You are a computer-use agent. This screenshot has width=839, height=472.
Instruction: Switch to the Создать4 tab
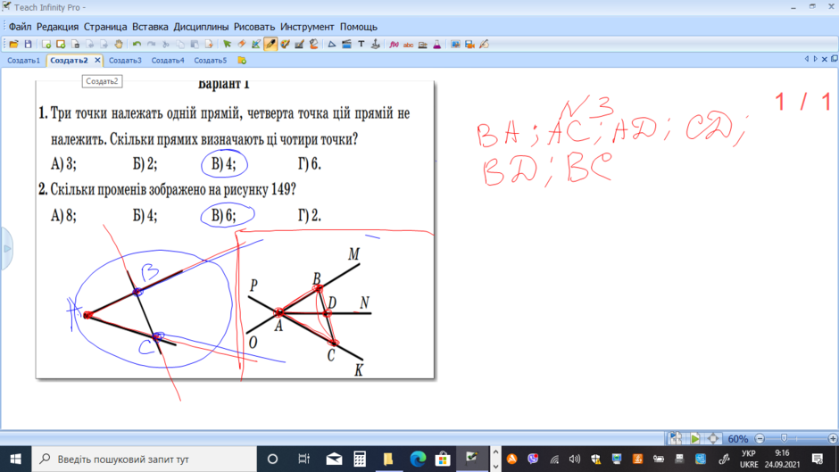coord(168,61)
